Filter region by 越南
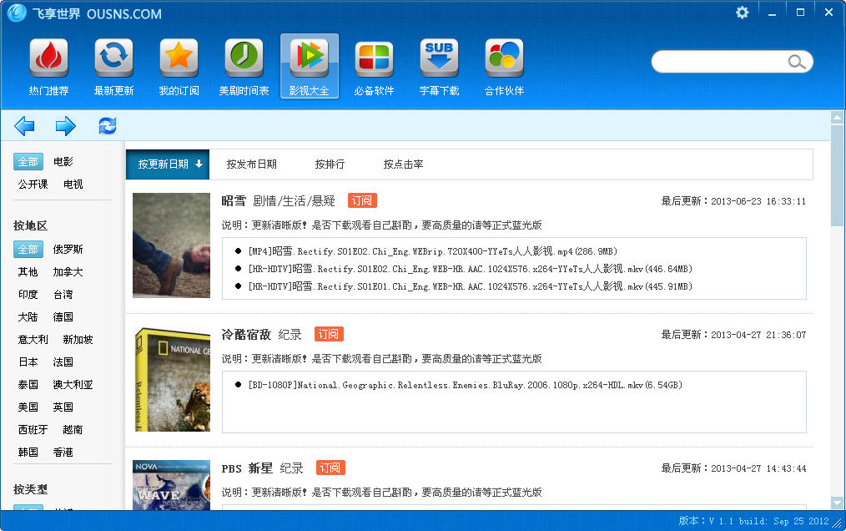This screenshot has height=531, width=846. click(x=73, y=429)
